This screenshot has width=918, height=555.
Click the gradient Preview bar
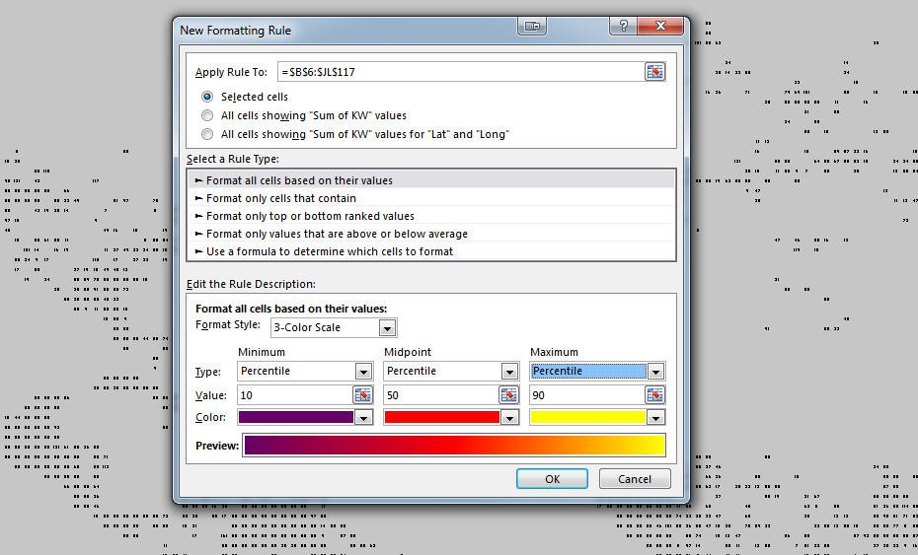click(454, 445)
